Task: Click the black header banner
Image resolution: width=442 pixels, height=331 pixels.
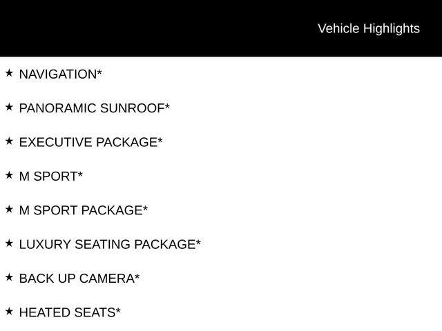Action: tap(221, 28)
